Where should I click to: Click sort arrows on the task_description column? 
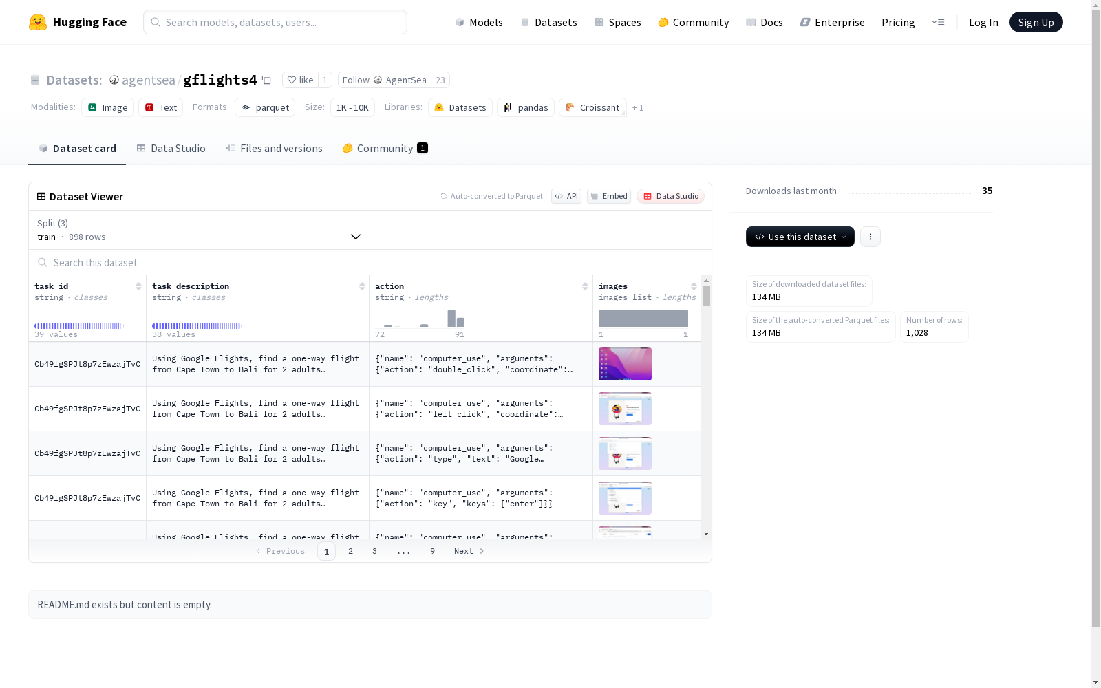click(x=362, y=286)
